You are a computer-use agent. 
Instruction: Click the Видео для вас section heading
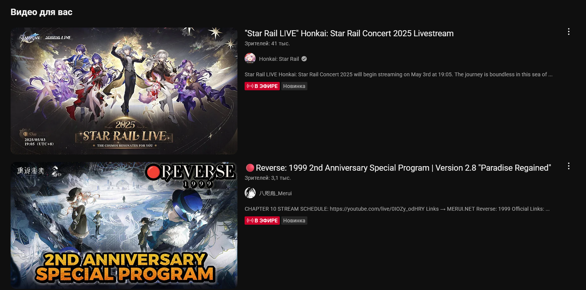[x=42, y=12]
